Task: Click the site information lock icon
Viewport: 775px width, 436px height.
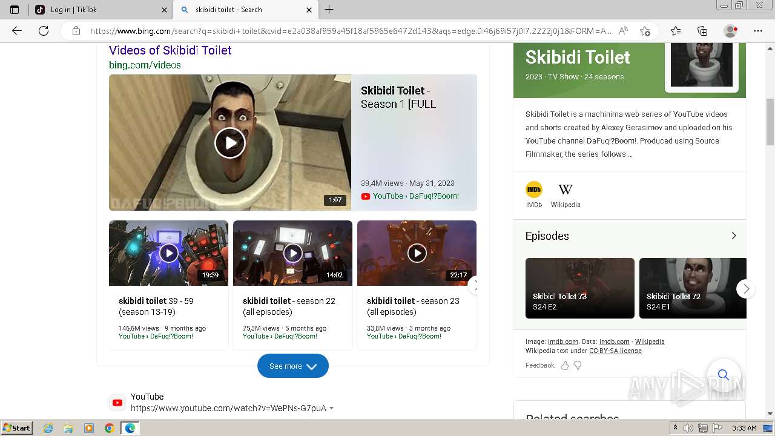Action: tap(76, 31)
